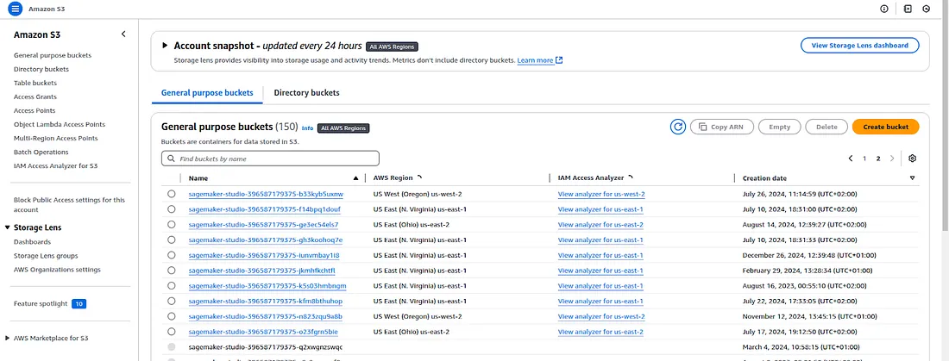Select radio for bucket ending gh3koohoq7e
The height and width of the screenshot is (361, 949).
172,240
